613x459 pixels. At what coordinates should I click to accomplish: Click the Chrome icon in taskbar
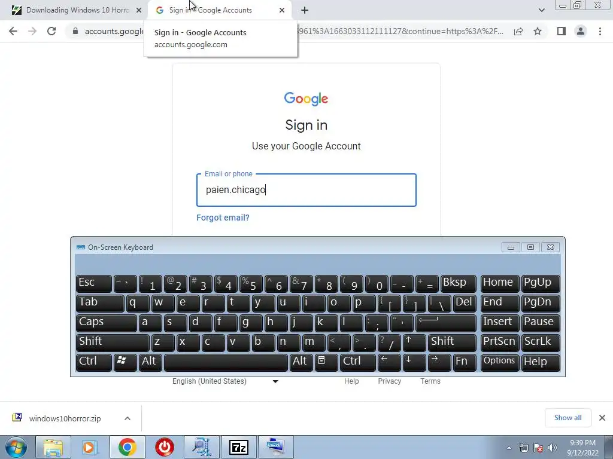point(127,447)
